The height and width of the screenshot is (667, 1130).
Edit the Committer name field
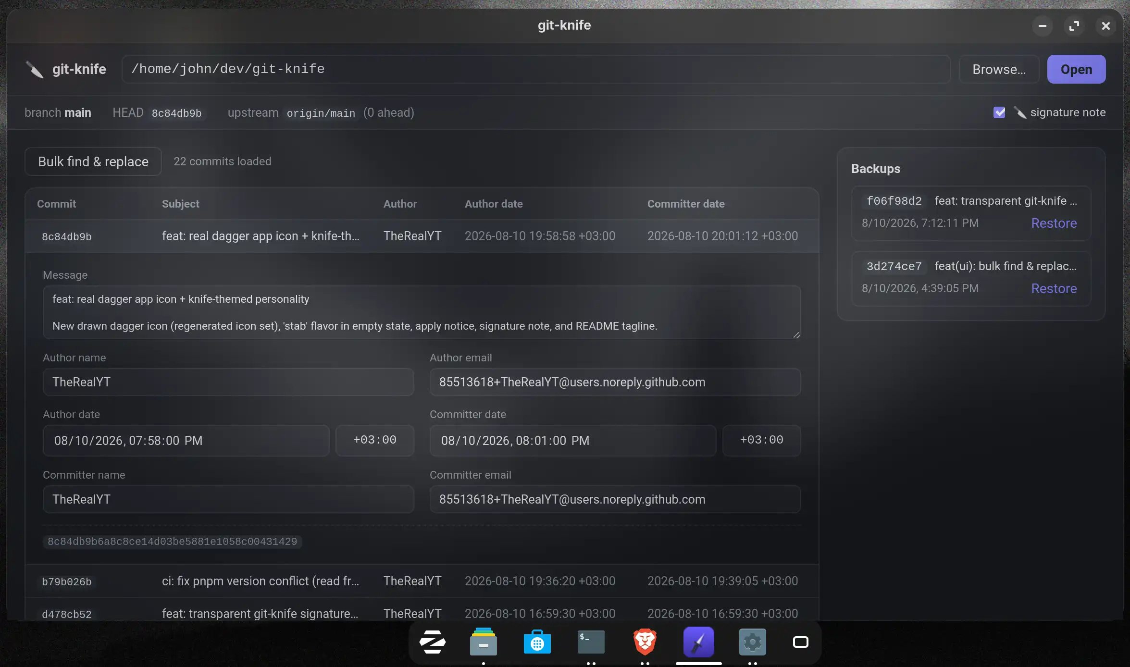point(228,499)
